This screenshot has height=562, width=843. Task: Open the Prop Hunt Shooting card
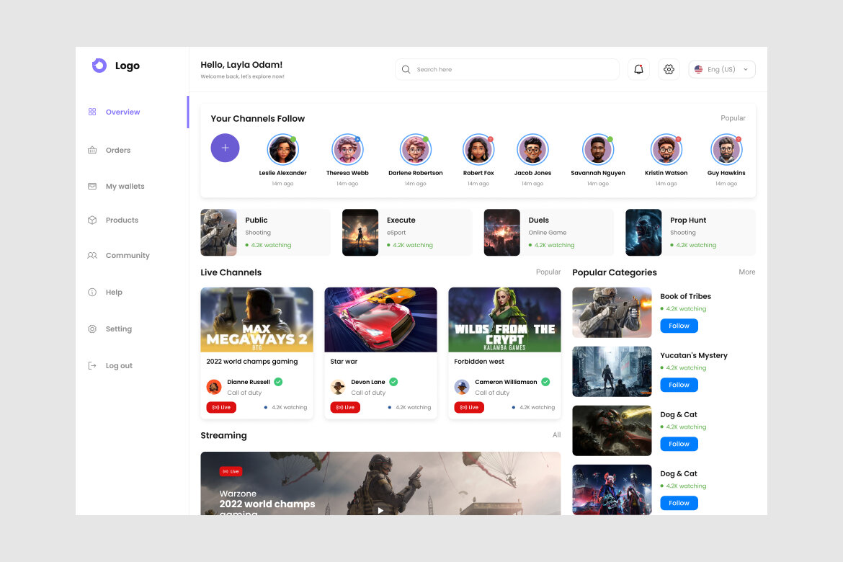pos(690,232)
